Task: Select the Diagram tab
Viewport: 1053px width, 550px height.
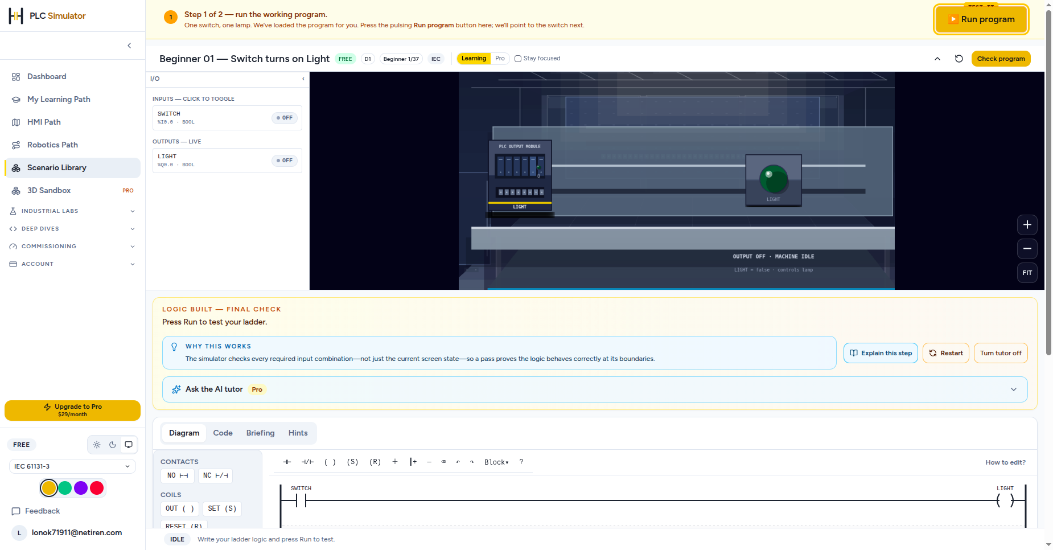Action: pyautogui.click(x=184, y=433)
